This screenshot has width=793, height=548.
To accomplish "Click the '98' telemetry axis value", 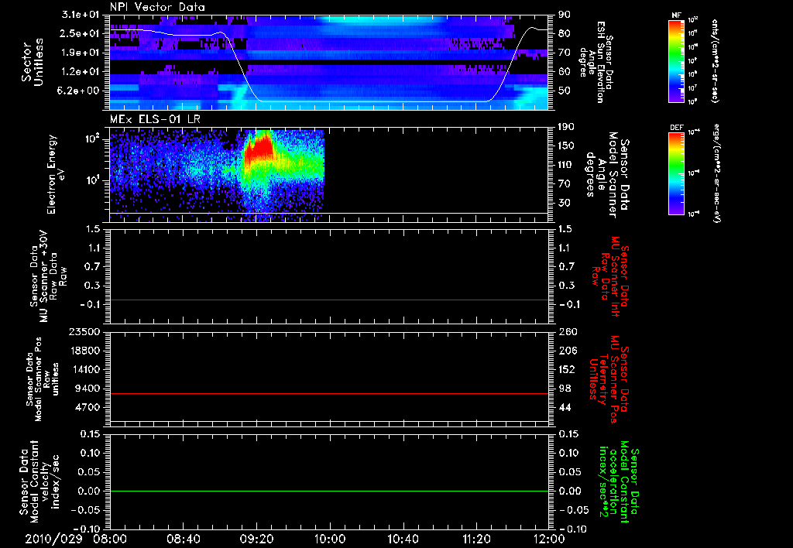I will tap(565, 389).
